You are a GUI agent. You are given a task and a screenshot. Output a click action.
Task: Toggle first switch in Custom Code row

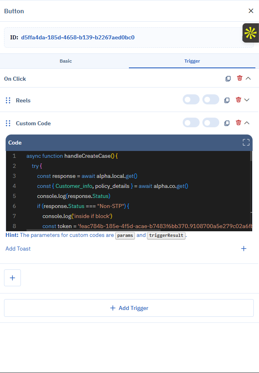(191, 122)
